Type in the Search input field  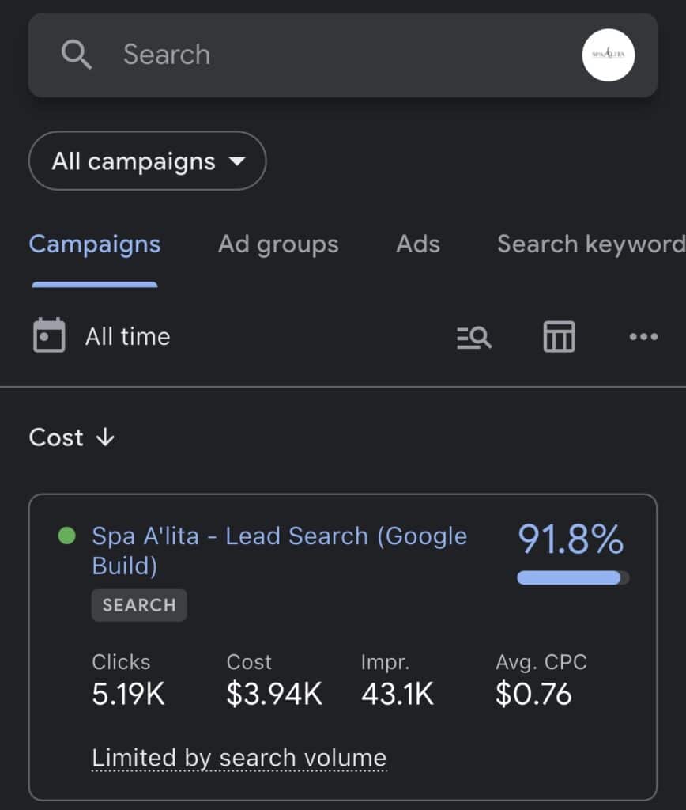coord(340,55)
